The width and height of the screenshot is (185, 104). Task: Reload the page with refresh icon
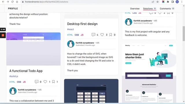pos(12,2)
